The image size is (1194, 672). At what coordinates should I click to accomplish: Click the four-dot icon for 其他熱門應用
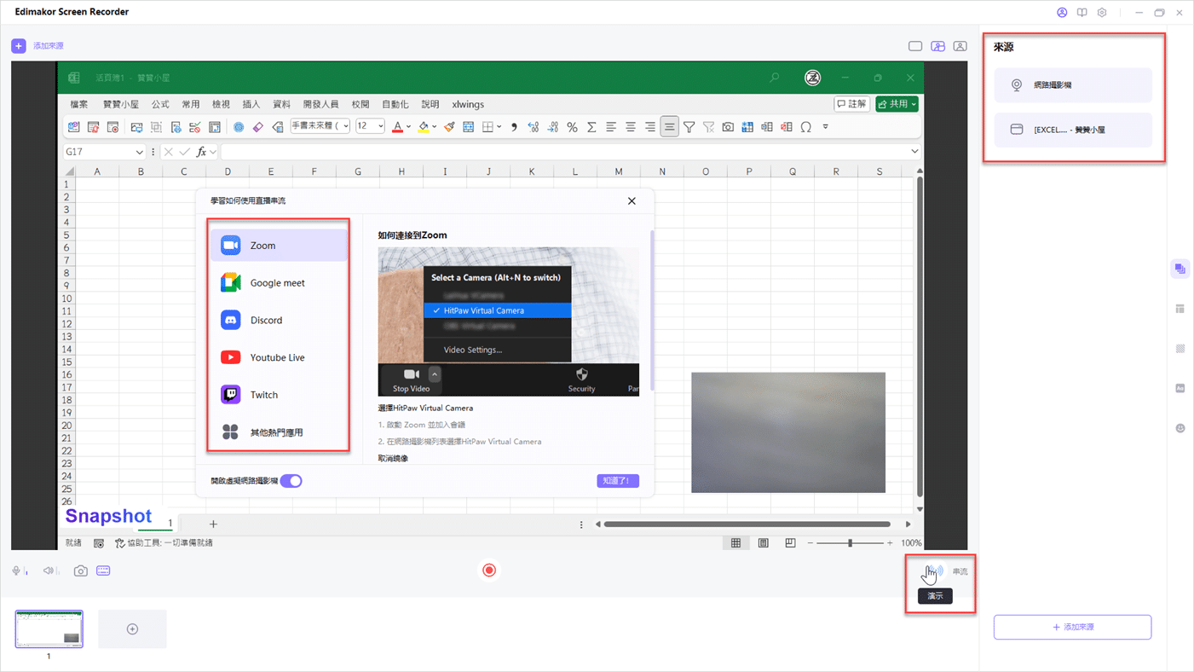[x=230, y=432]
